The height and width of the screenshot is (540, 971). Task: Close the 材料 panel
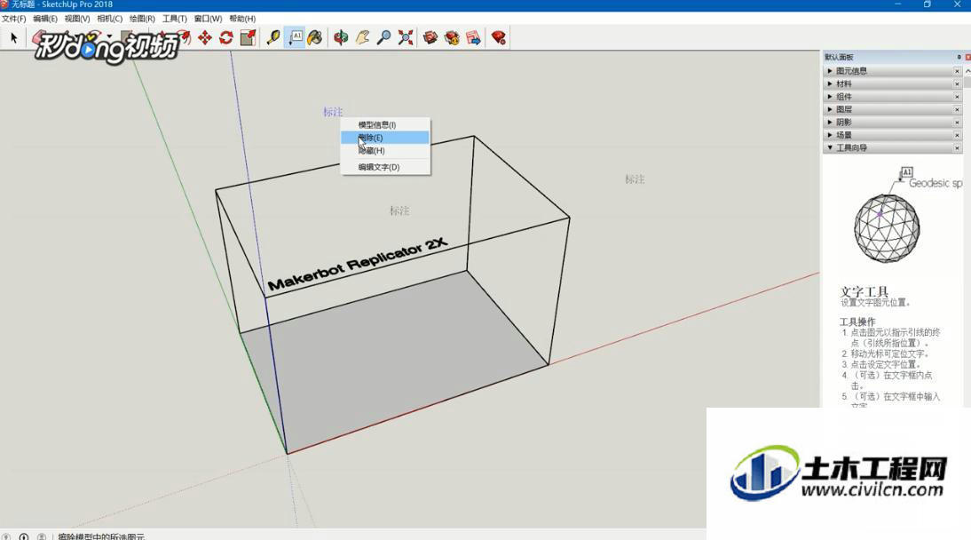point(957,83)
